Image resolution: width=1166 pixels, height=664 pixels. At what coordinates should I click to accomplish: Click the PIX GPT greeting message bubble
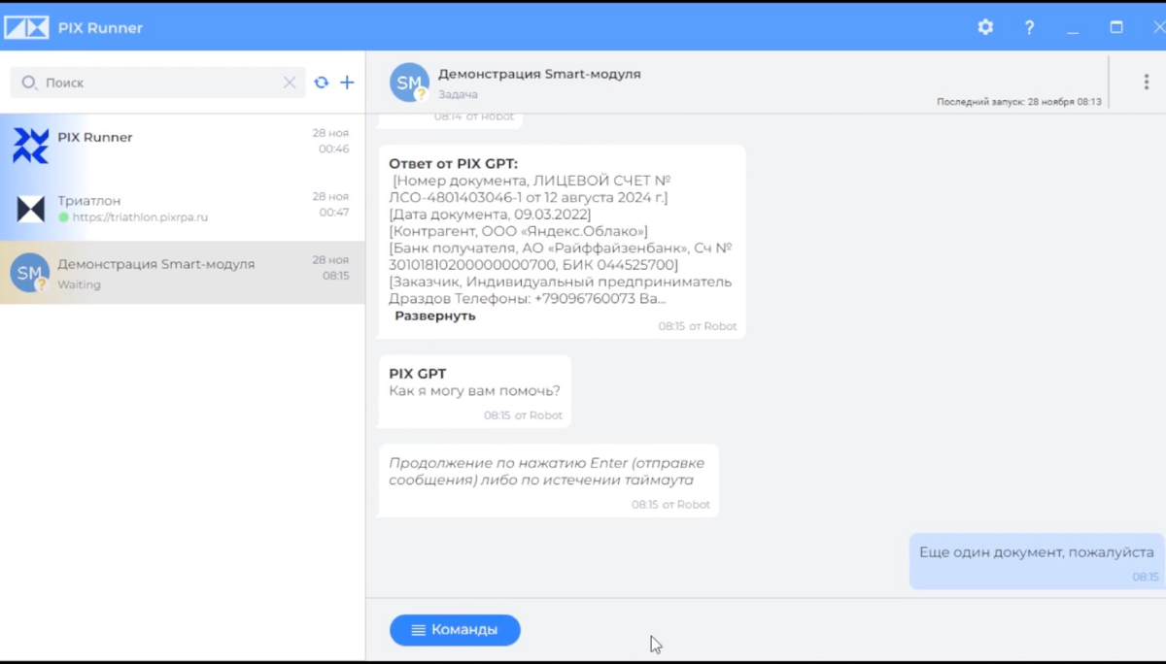[x=474, y=390]
